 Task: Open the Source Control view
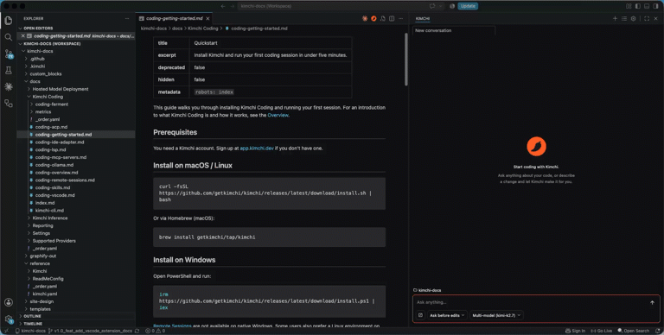9,54
